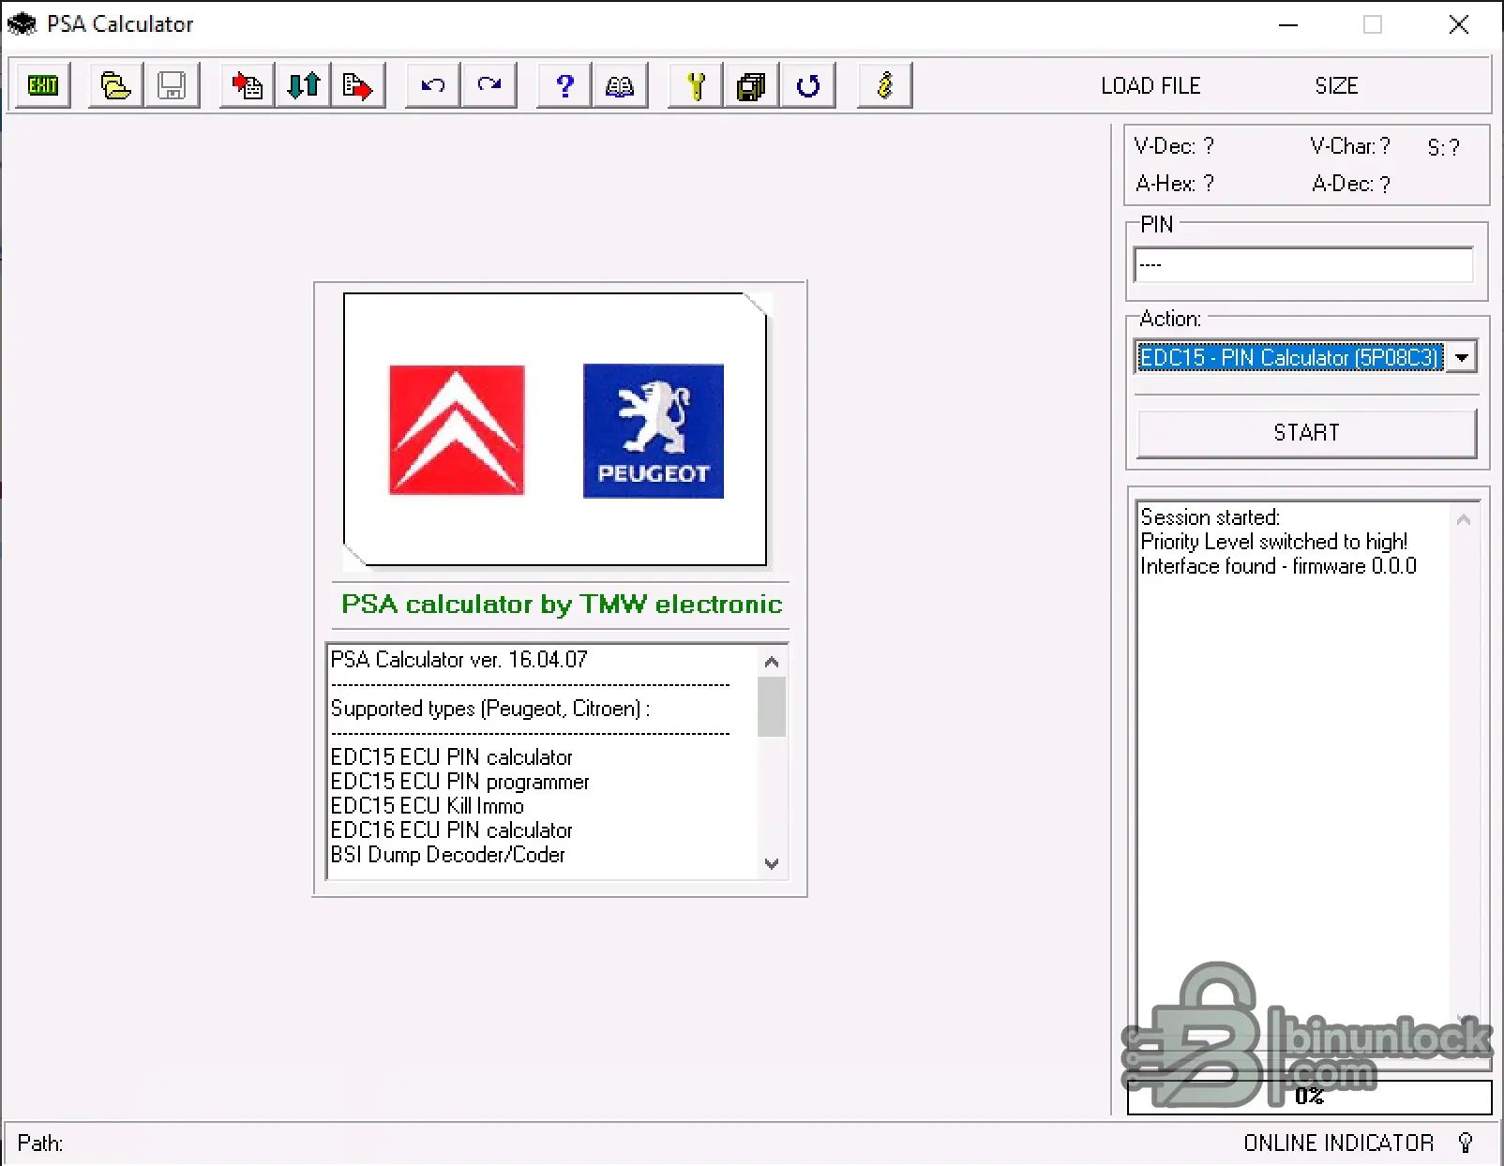Click 'PSA calculator by TMW electronic' text
Screen dimensions: 1504x1166
[562, 604]
